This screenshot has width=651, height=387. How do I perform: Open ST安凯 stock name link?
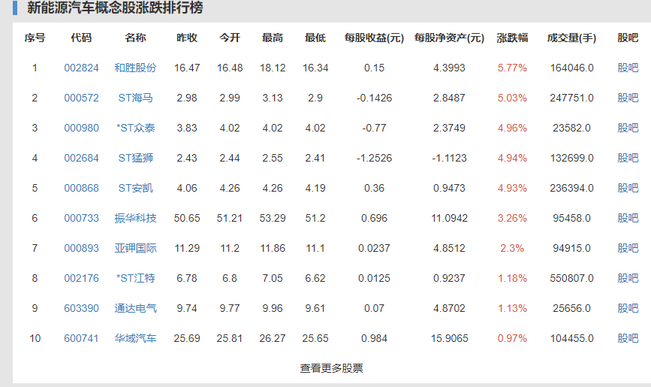click(135, 189)
